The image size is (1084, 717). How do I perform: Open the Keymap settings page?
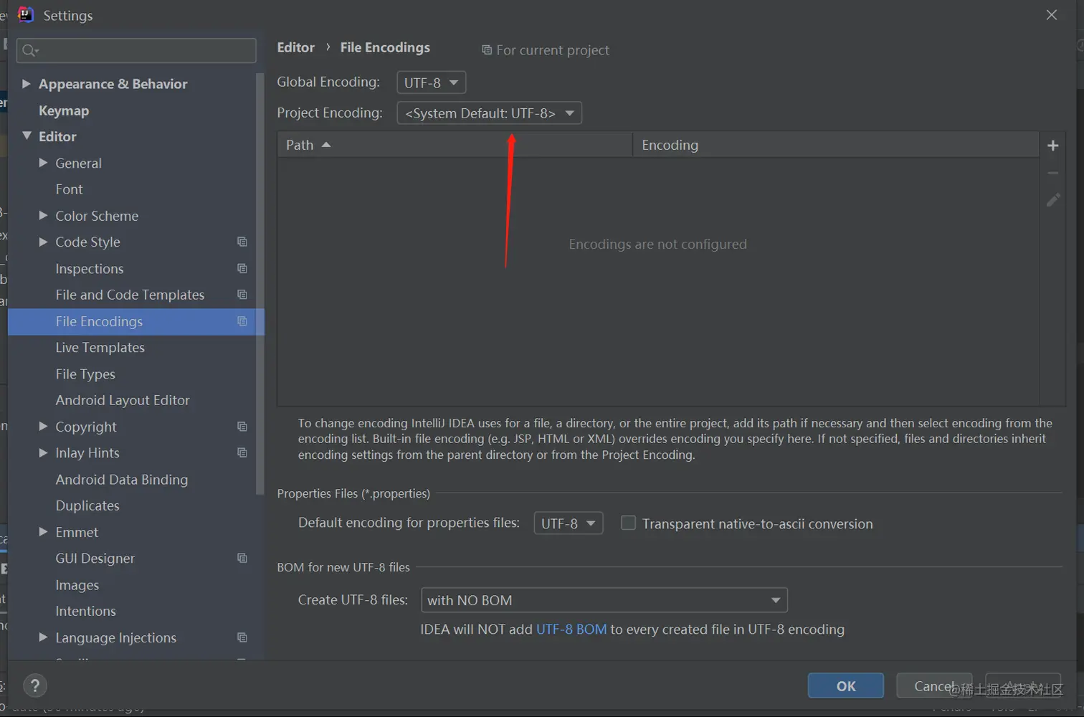[x=64, y=110]
